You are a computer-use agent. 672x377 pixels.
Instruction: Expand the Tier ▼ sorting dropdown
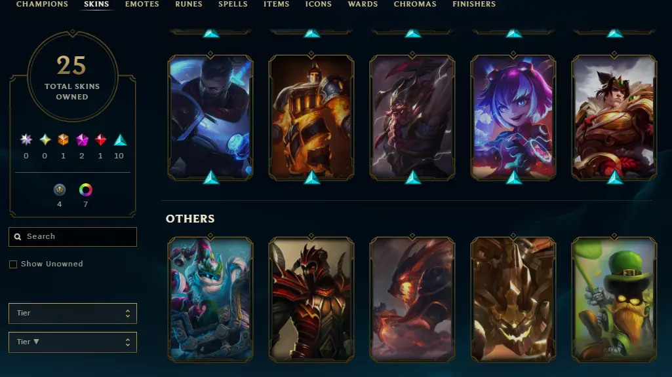click(x=73, y=342)
